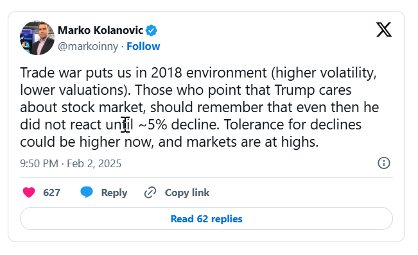Click the Feb 2, 2025 date text

94,163
